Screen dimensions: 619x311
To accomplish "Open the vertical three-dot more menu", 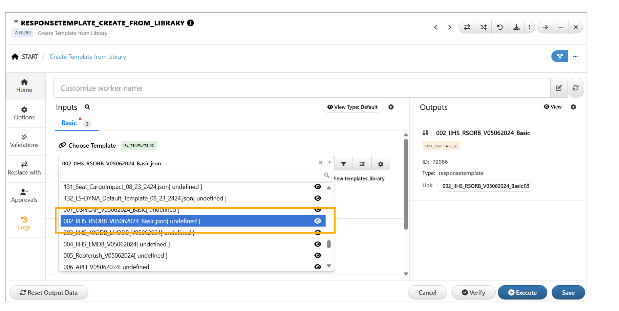I will [x=530, y=27].
